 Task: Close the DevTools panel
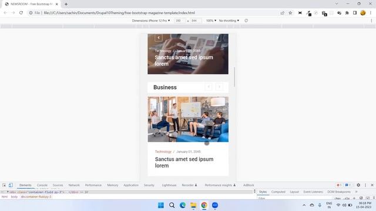tap(372, 185)
